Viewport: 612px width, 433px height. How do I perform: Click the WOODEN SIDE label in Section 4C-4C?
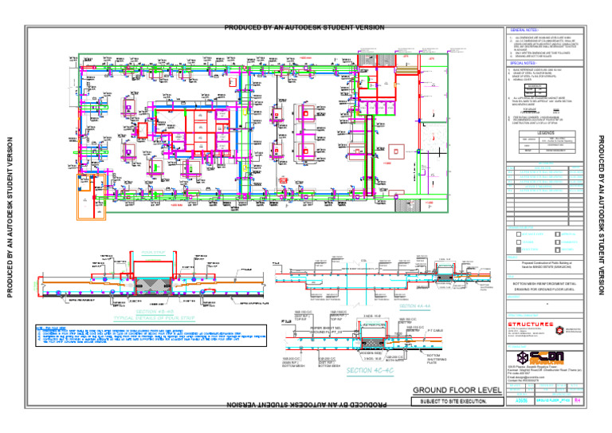(x=371, y=353)
